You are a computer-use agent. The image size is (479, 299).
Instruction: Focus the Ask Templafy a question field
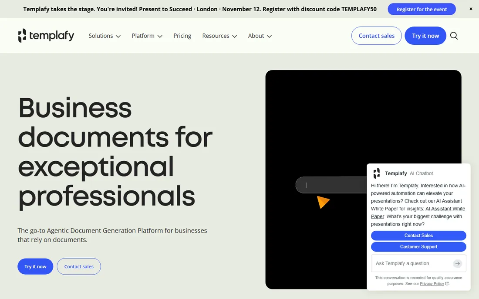pos(418,263)
